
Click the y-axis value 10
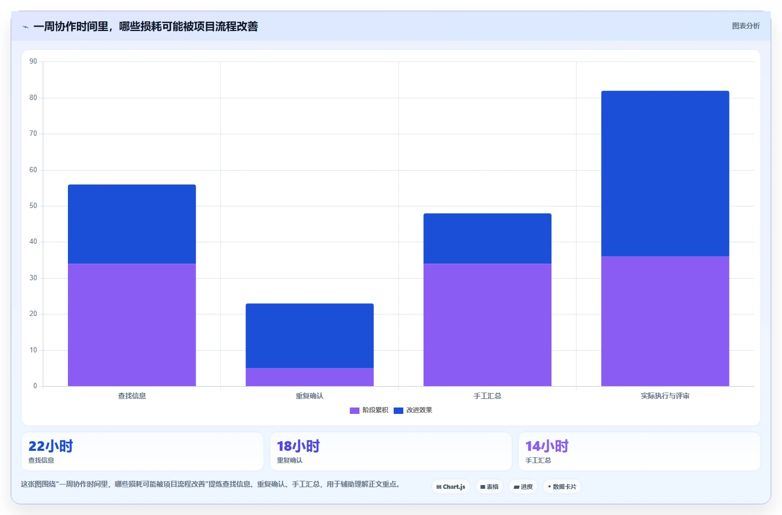coord(33,350)
